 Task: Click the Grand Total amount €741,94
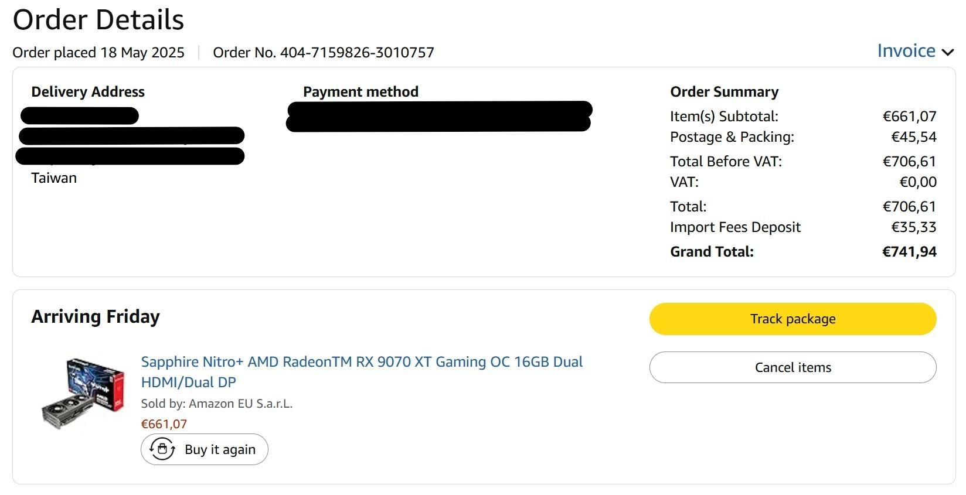pyautogui.click(x=909, y=252)
